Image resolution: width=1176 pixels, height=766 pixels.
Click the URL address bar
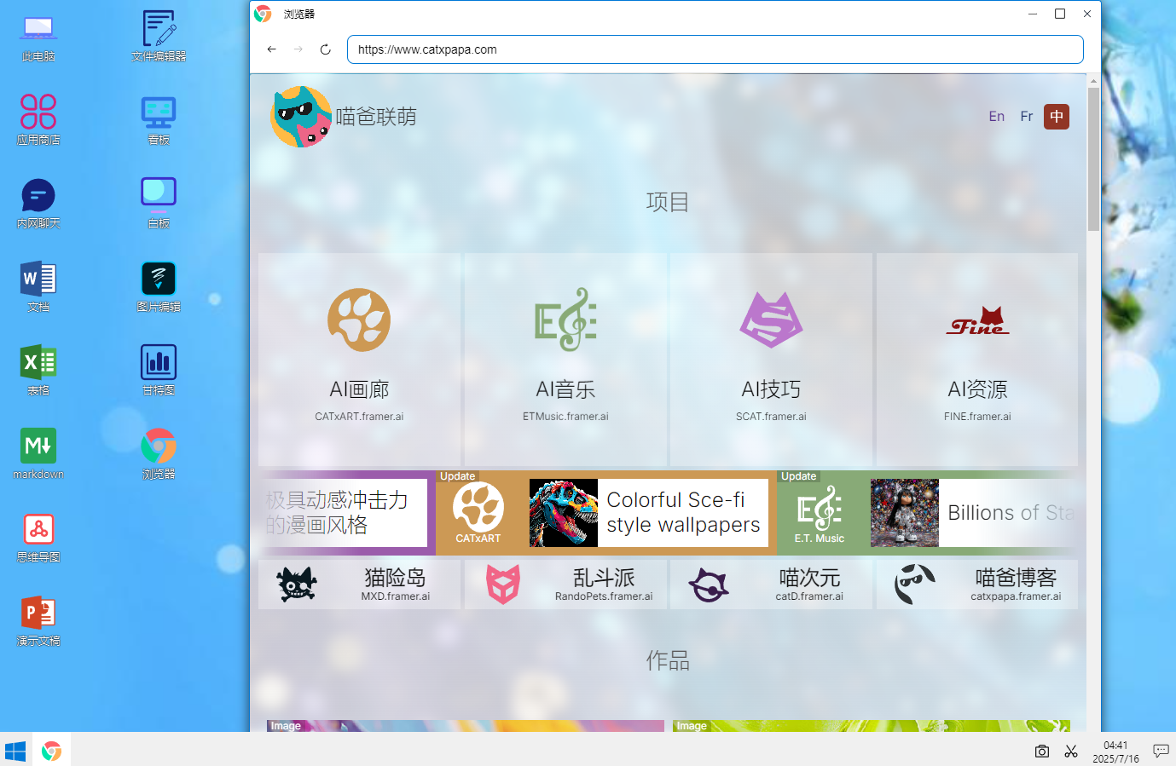[715, 49]
